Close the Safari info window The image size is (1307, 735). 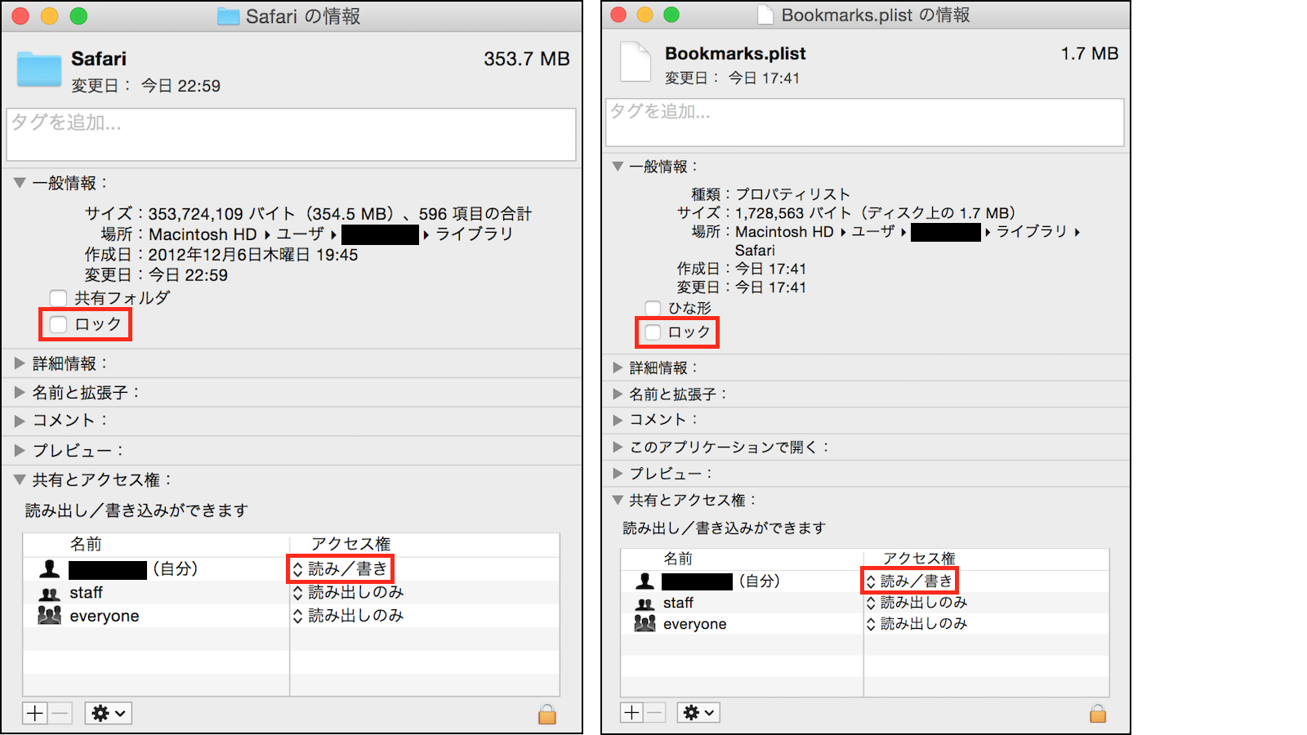[20, 16]
